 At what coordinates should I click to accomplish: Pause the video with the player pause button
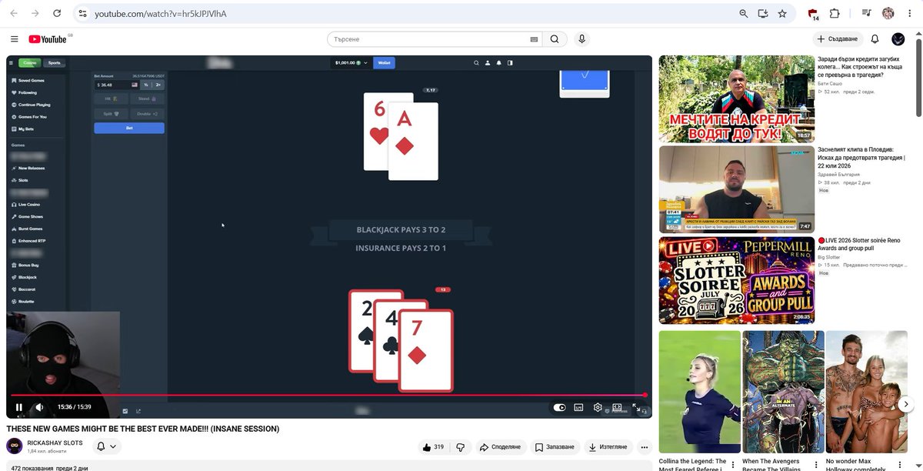[x=19, y=407]
